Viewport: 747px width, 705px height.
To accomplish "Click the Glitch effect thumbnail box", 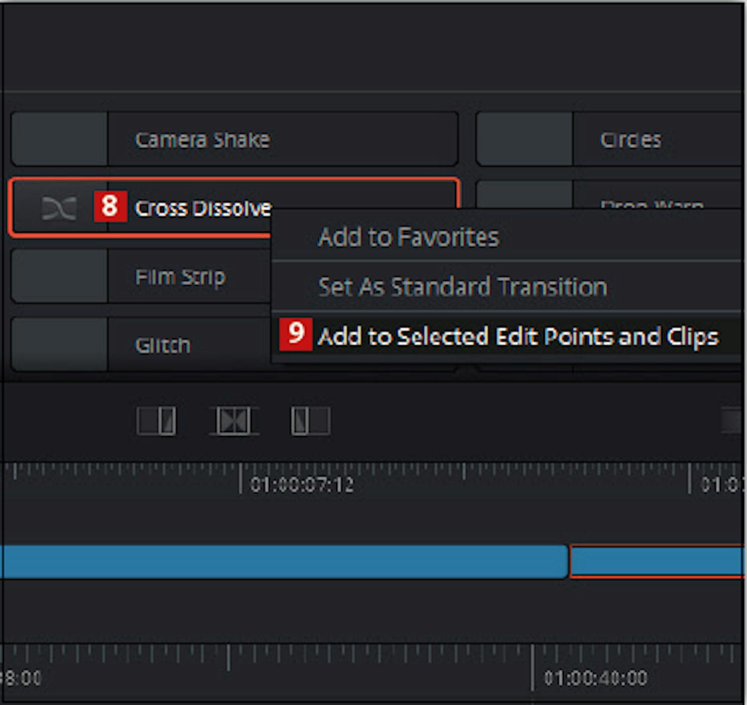I will [59, 345].
